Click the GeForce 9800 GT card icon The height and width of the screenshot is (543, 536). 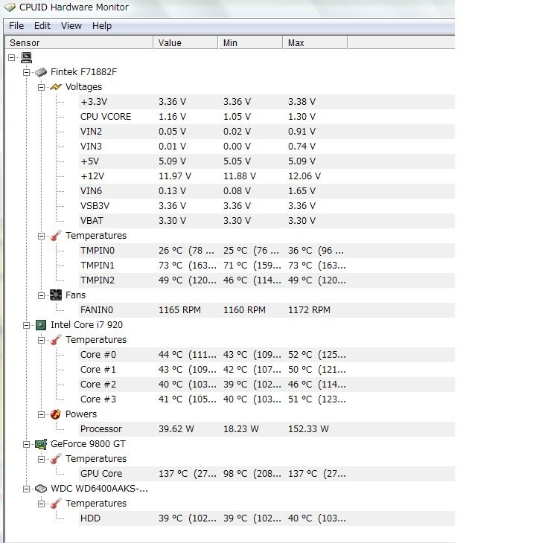pyautogui.click(x=41, y=444)
